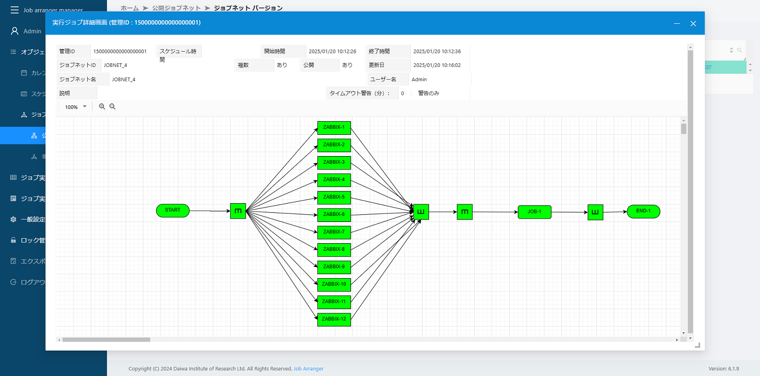Select the JOB-1 node
This screenshot has height=376, width=760.
click(x=535, y=212)
